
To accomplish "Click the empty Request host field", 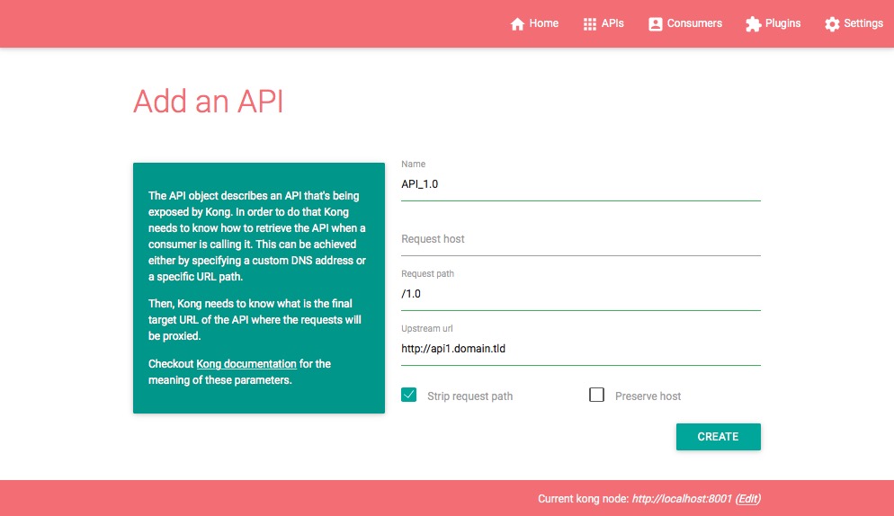I will [580, 239].
